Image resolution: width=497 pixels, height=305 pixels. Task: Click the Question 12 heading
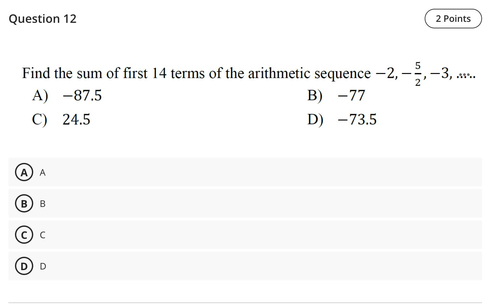point(43,19)
